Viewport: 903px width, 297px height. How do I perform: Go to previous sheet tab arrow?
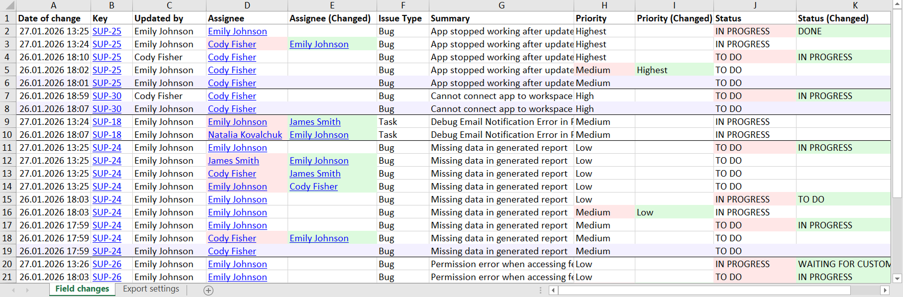point(13,290)
